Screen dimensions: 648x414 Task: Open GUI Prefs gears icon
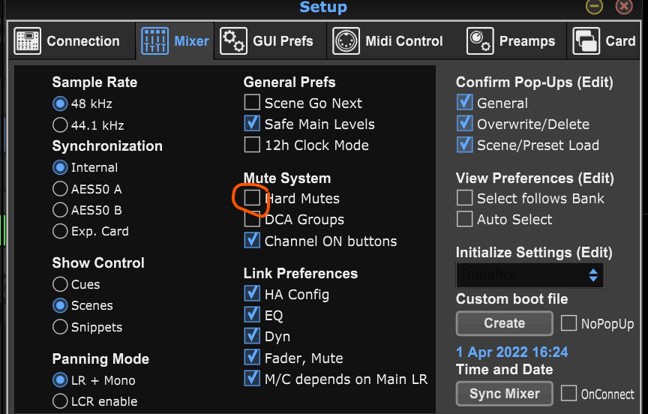pyautogui.click(x=233, y=41)
